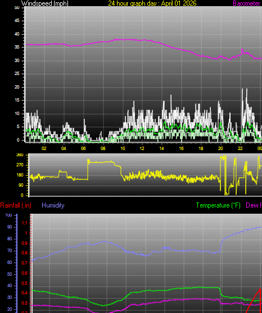The width and height of the screenshot is (262, 313).
Task: Click the '15' windspeed axis value
Action: [x=17, y=100]
